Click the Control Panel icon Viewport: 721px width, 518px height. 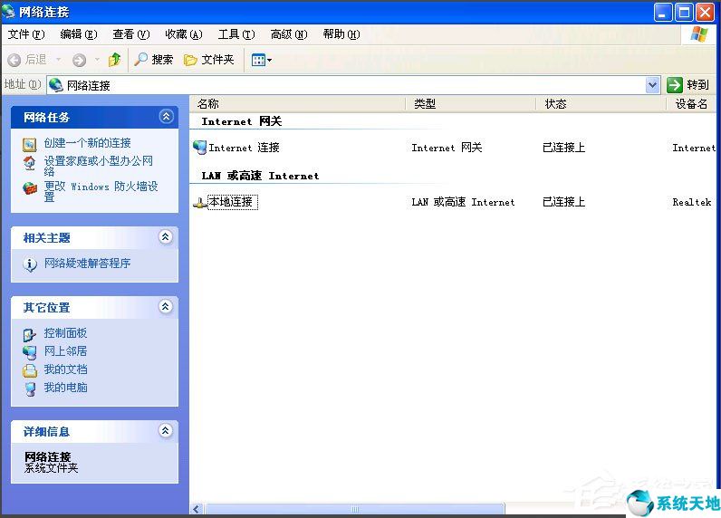point(29,334)
